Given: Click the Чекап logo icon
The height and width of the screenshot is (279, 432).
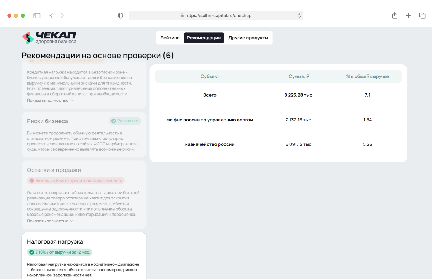Looking at the screenshot, I should [x=28, y=38].
